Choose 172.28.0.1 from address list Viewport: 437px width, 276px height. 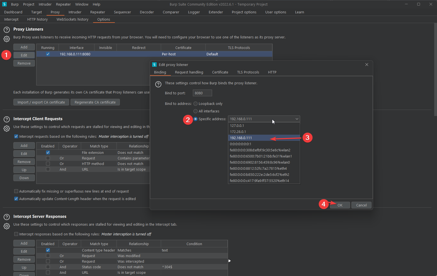click(x=264, y=132)
